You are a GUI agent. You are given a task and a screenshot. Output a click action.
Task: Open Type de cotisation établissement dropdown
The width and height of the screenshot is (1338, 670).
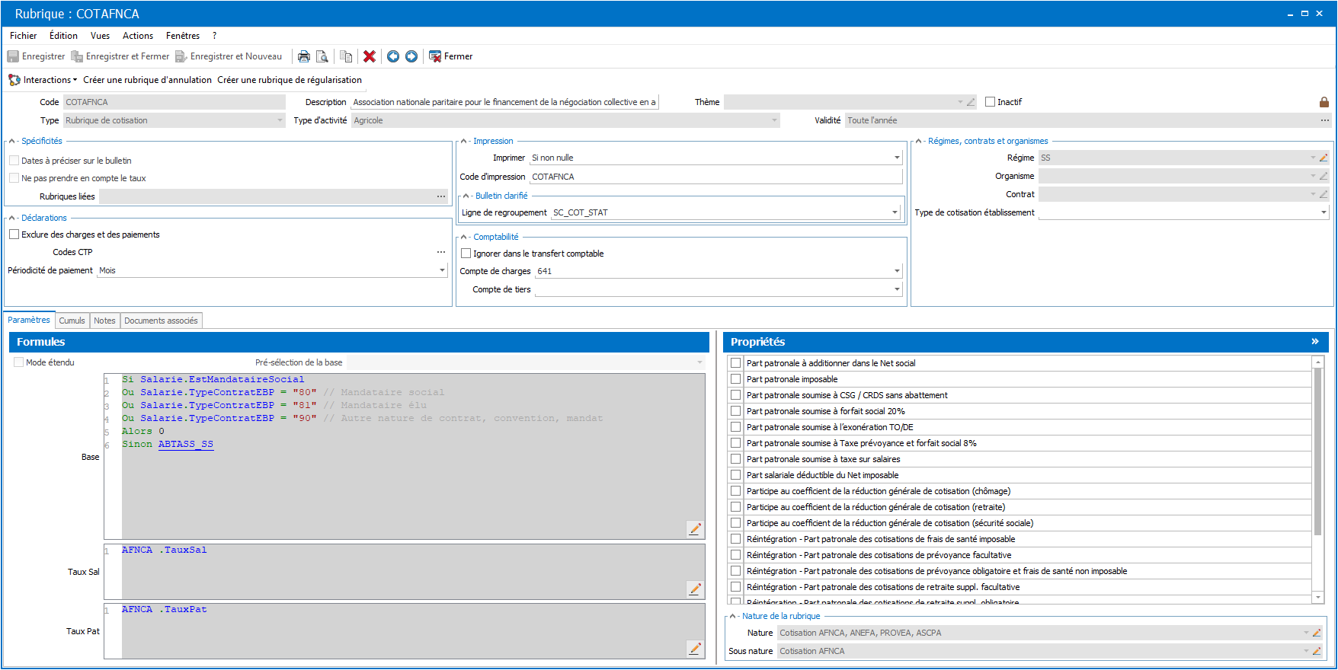tap(1324, 212)
